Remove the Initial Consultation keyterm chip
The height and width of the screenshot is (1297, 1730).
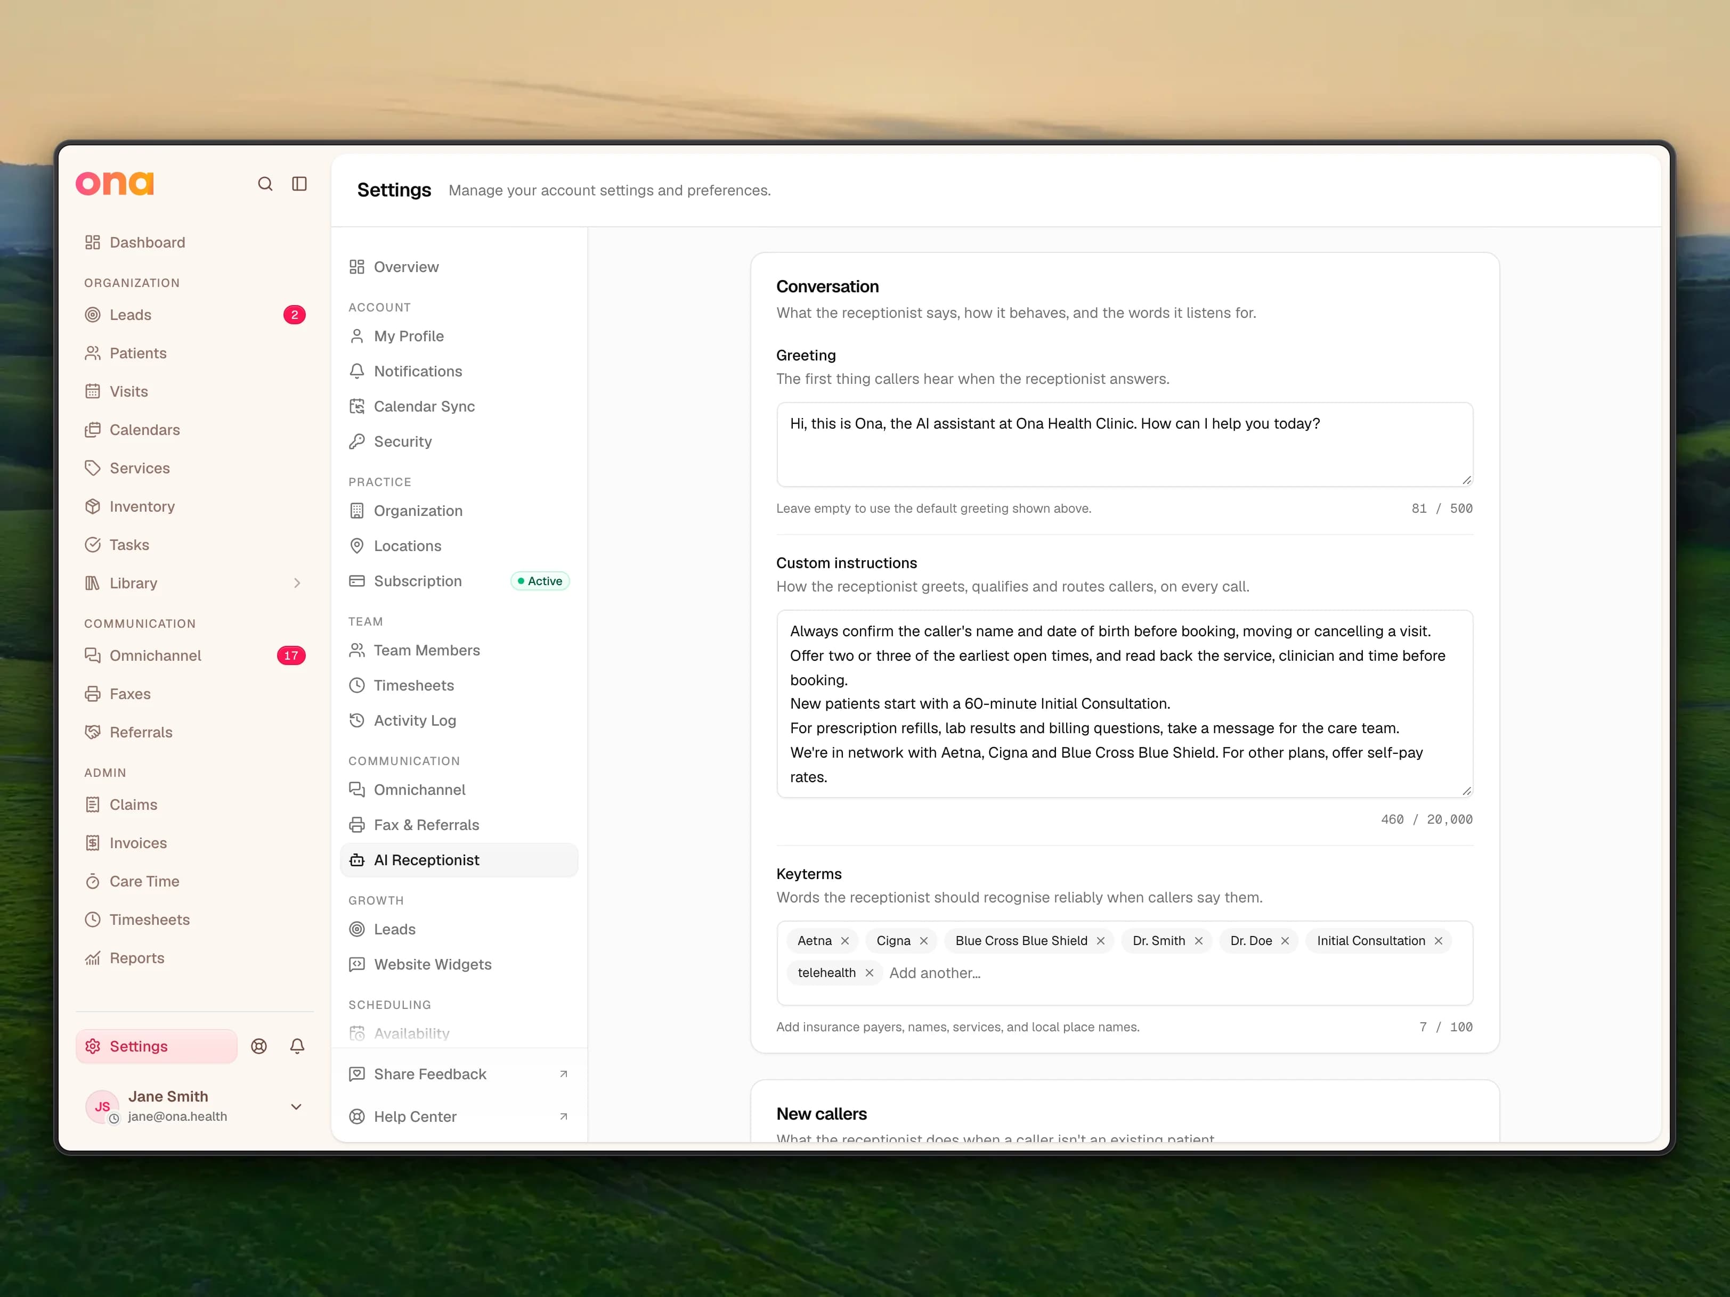point(1437,941)
